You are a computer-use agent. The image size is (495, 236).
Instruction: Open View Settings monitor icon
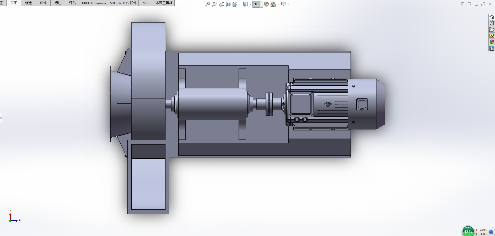[x=284, y=4]
